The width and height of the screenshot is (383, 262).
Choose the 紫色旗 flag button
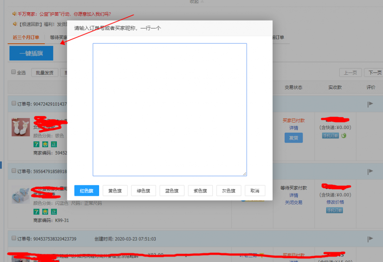point(200,191)
